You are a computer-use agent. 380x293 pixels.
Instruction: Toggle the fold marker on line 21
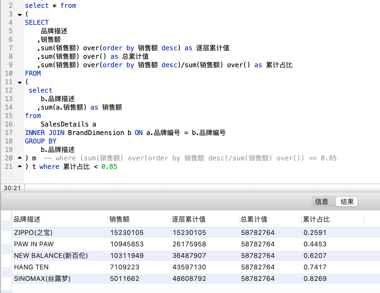tap(20, 166)
